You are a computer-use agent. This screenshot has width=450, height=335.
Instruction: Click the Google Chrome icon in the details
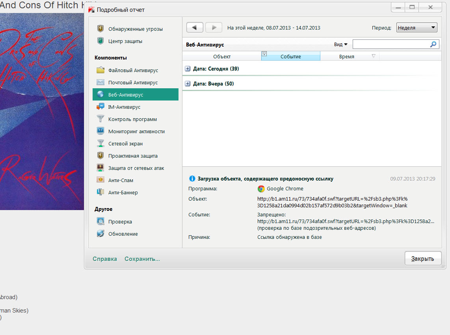coord(261,189)
